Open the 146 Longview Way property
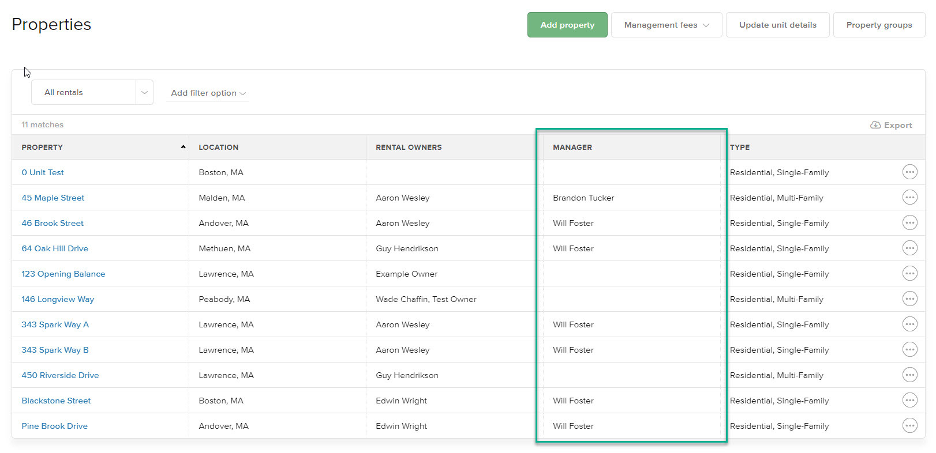Screen dimensions: 936x453 point(58,299)
